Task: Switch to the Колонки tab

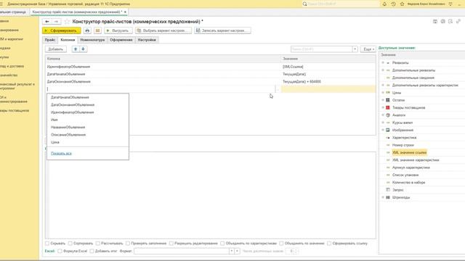Action: tap(68, 40)
